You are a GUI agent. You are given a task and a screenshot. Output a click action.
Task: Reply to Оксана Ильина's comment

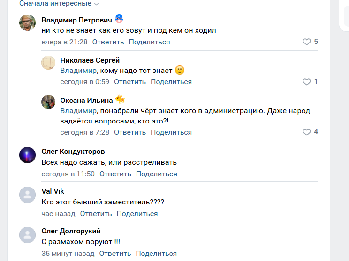130,132
